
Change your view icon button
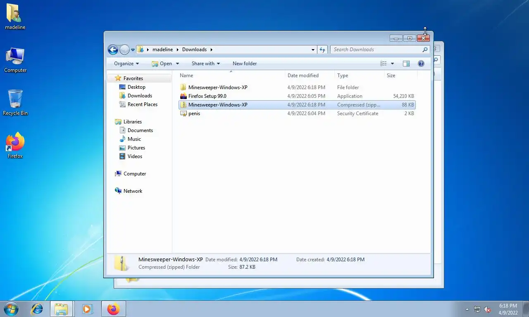[x=384, y=64]
